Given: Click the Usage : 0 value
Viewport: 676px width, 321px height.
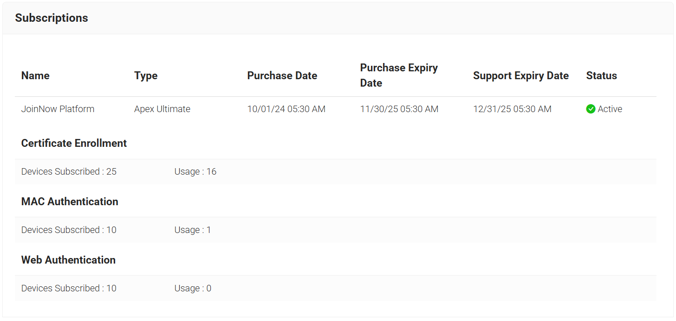Looking at the screenshot, I should pos(193,289).
